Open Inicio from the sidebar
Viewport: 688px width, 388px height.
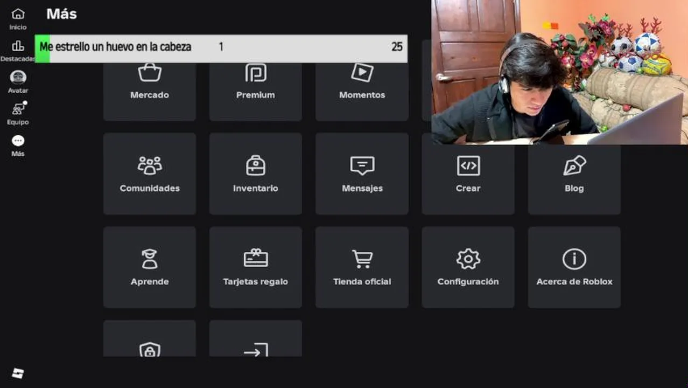18,19
